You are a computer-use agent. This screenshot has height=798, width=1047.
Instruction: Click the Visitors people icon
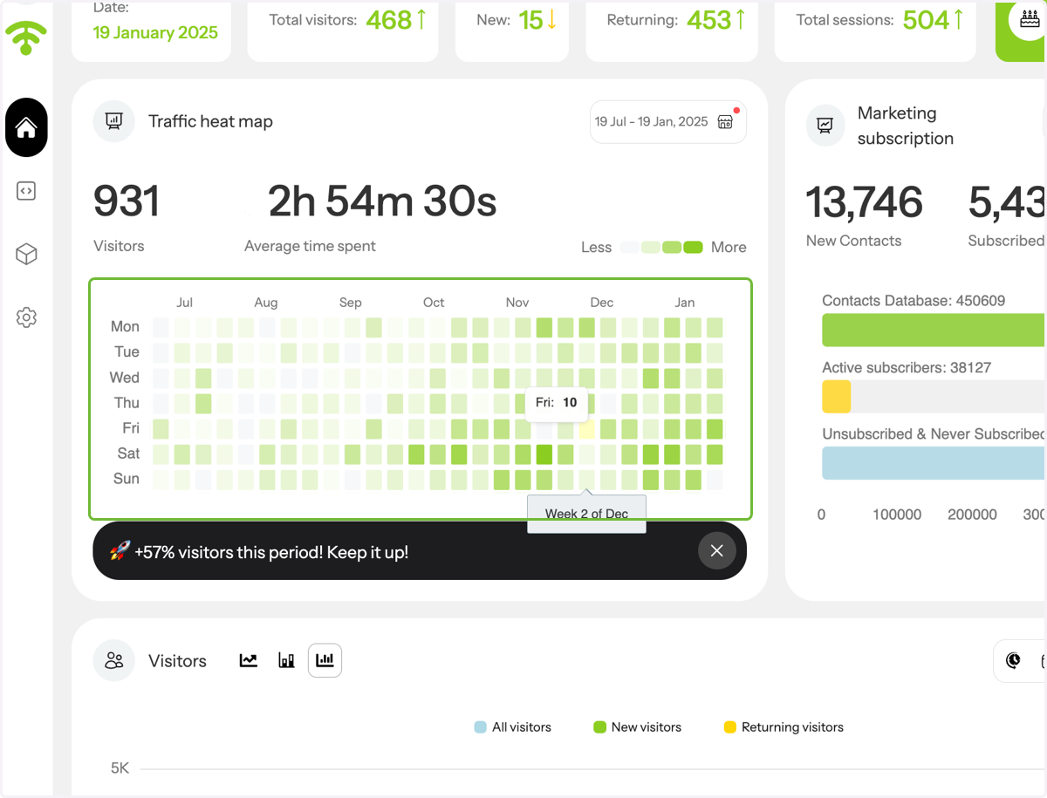(114, 660)
